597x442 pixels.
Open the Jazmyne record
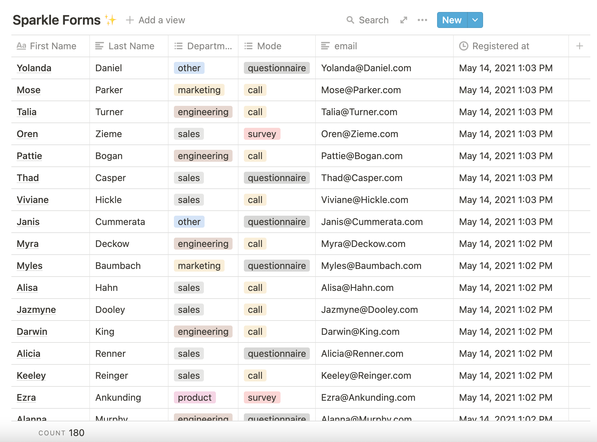(x=36, y=310)
